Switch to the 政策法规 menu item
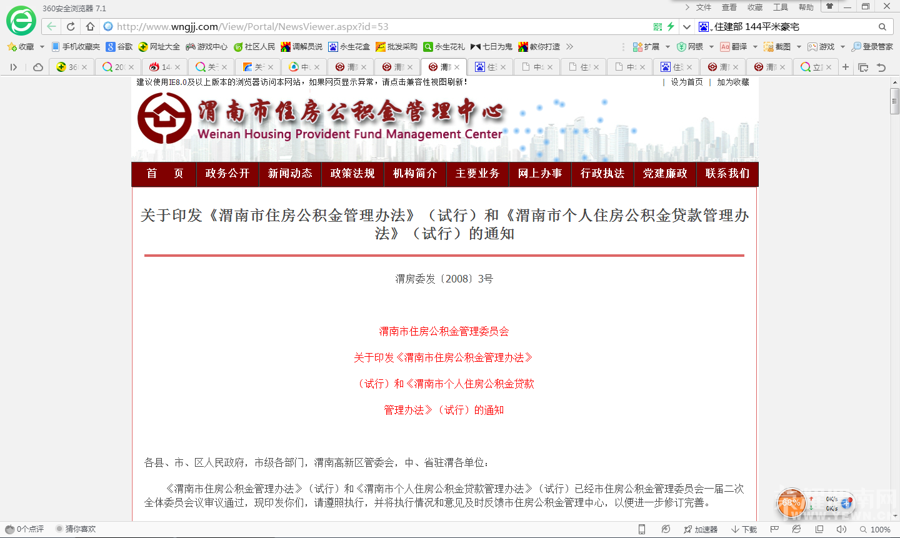Image resolution: width=900 pixels, height=538 pixels. pyautogui.click(x=352, y=174)
